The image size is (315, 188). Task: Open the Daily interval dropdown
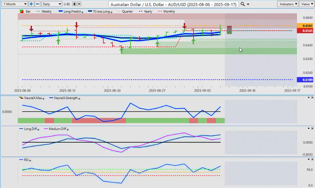point(52,4)
